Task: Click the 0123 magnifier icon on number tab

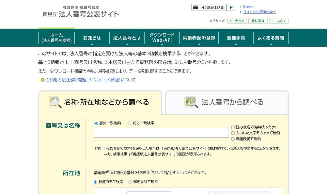Action: (191, 102)
